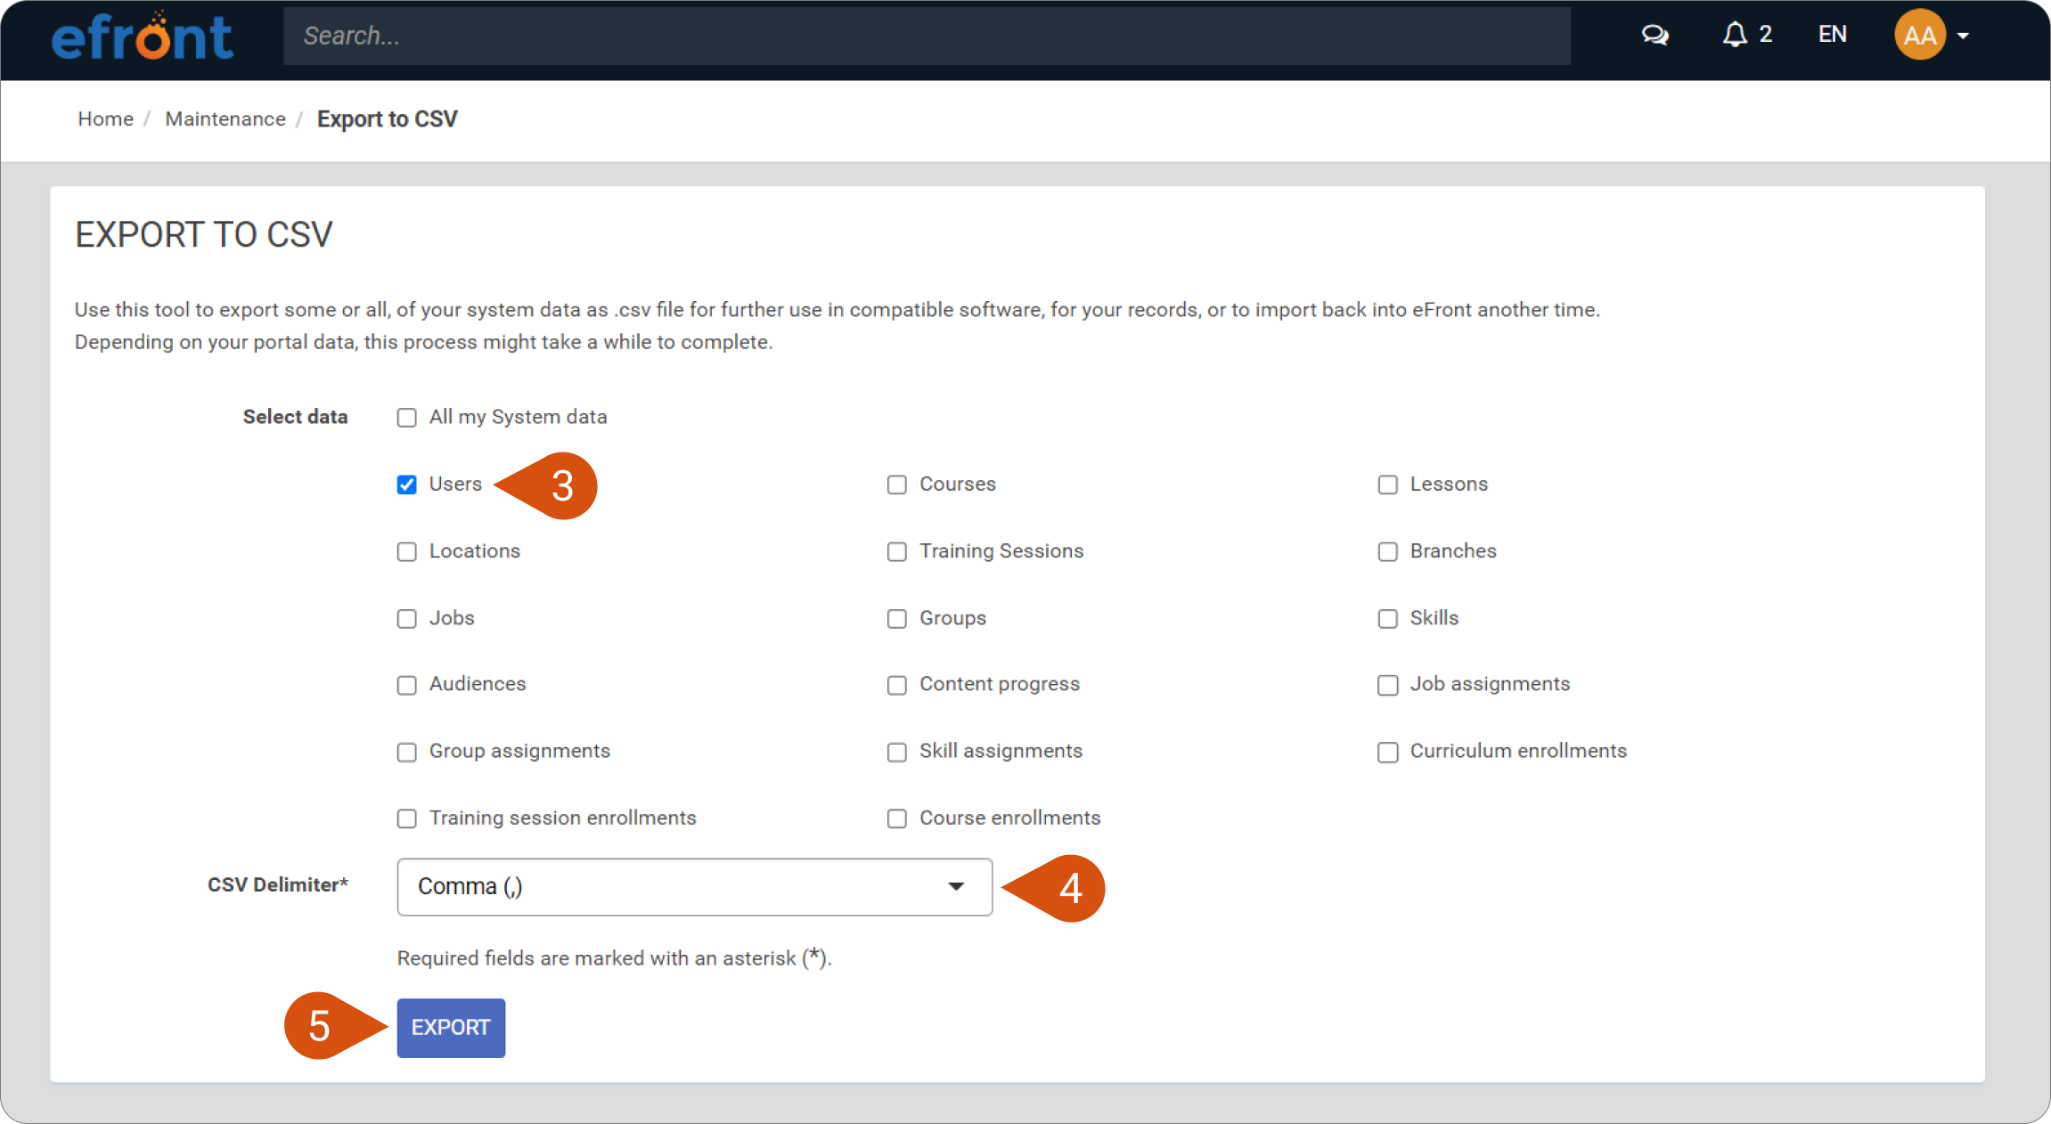Check the Jobs checkbox
2051x1124 pixels.
tap(407, 618)
